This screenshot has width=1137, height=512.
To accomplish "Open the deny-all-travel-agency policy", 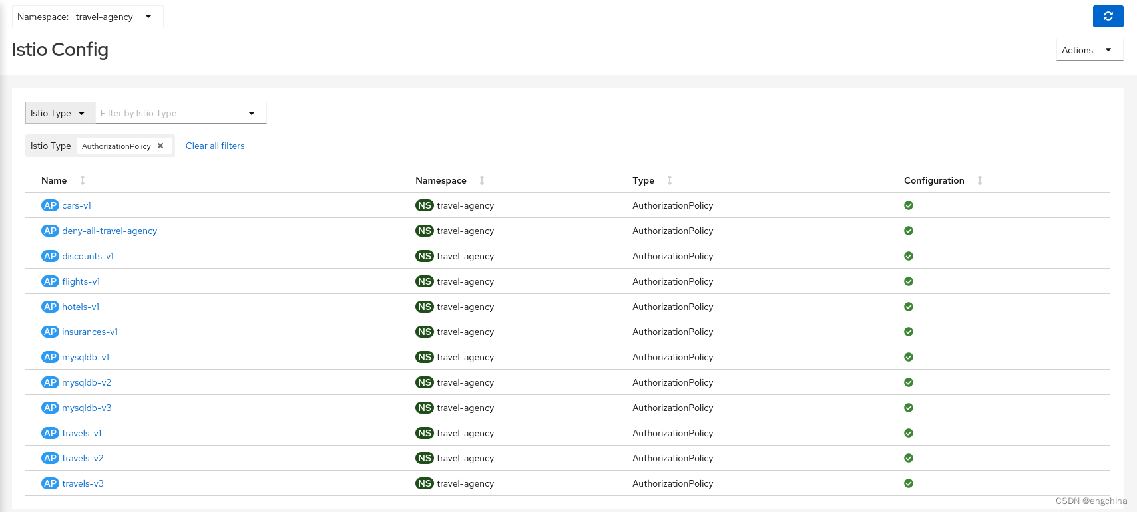I will [x=110, y=231].
